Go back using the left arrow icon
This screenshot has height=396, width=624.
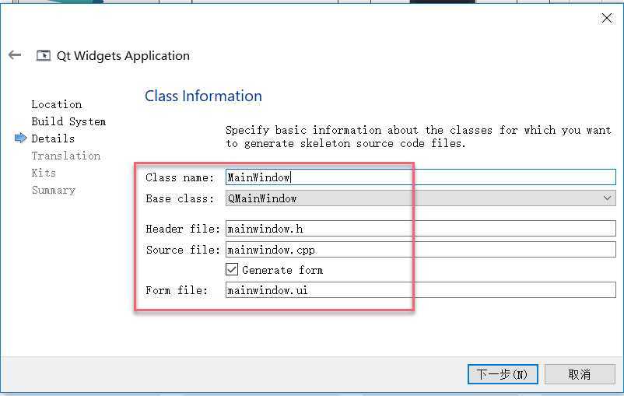(x=15, y=55)
